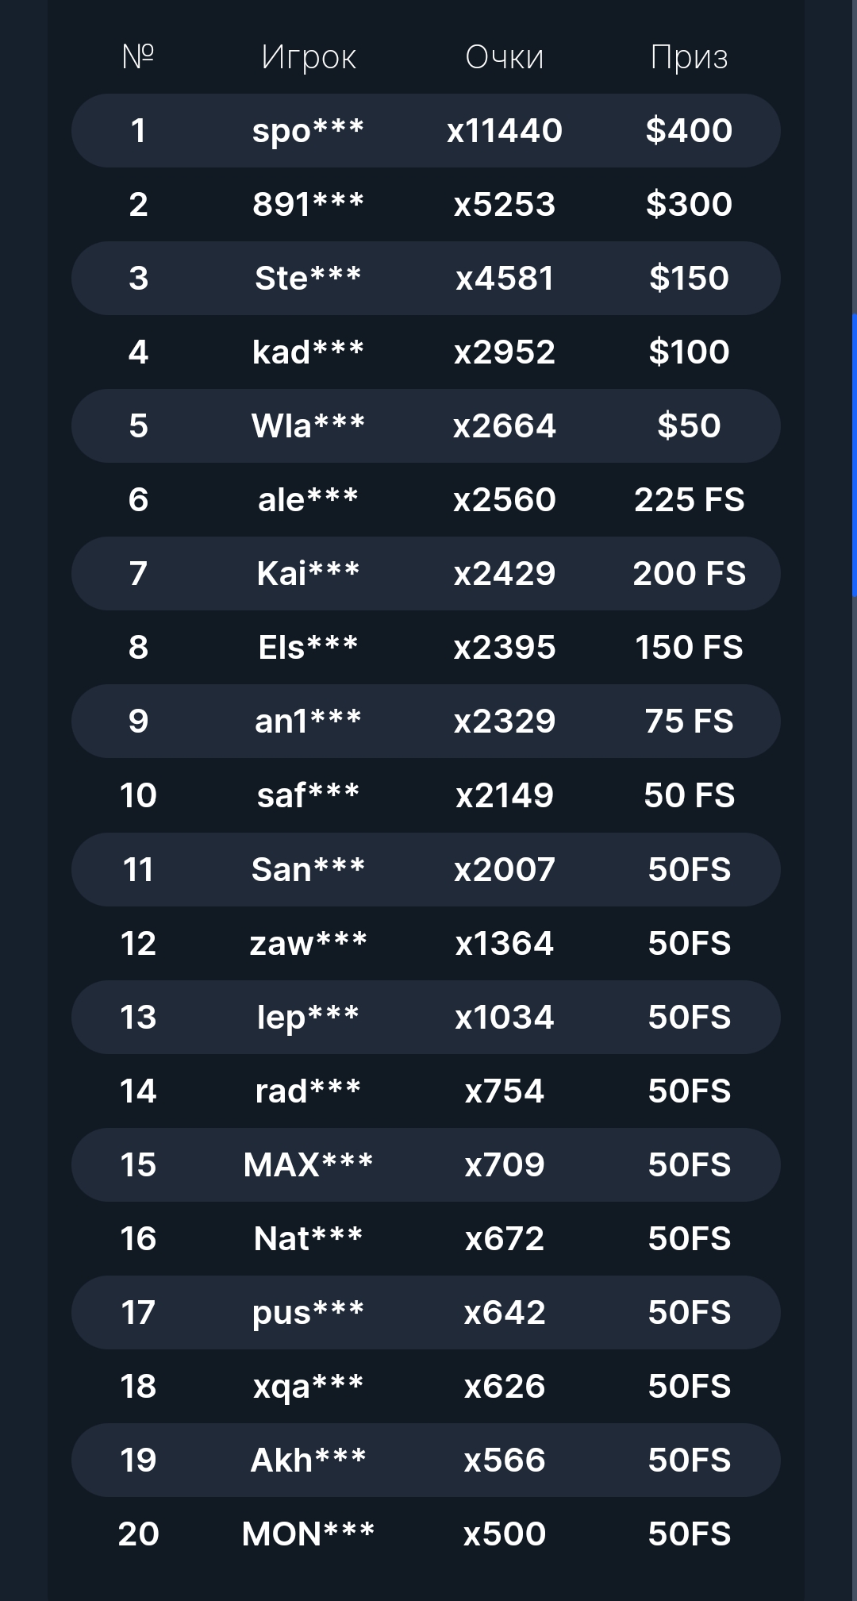Select player saf*** in tenth place
Image resolution: width=857 pixels, height=1601 pixels.
tap(308, 795)
